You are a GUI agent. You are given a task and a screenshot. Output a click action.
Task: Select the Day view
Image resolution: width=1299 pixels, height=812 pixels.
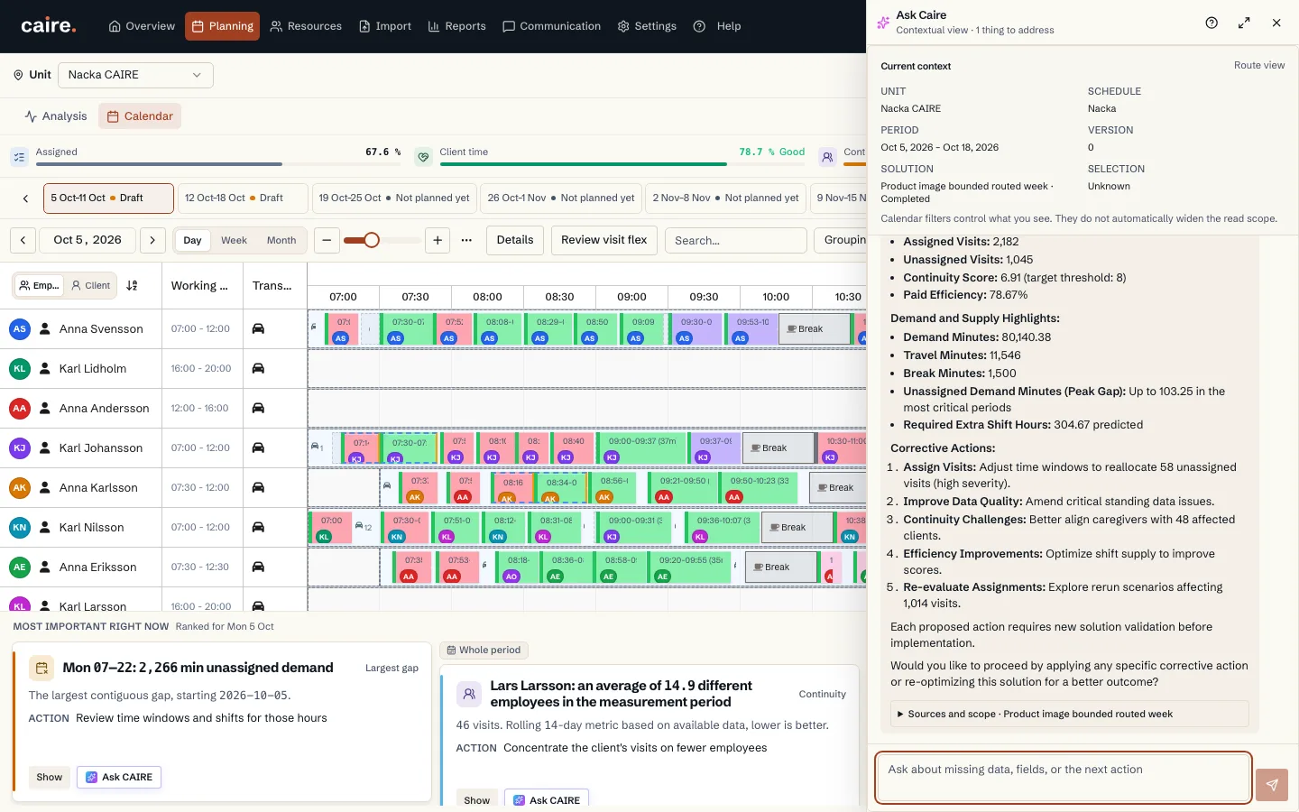point(193,240)
